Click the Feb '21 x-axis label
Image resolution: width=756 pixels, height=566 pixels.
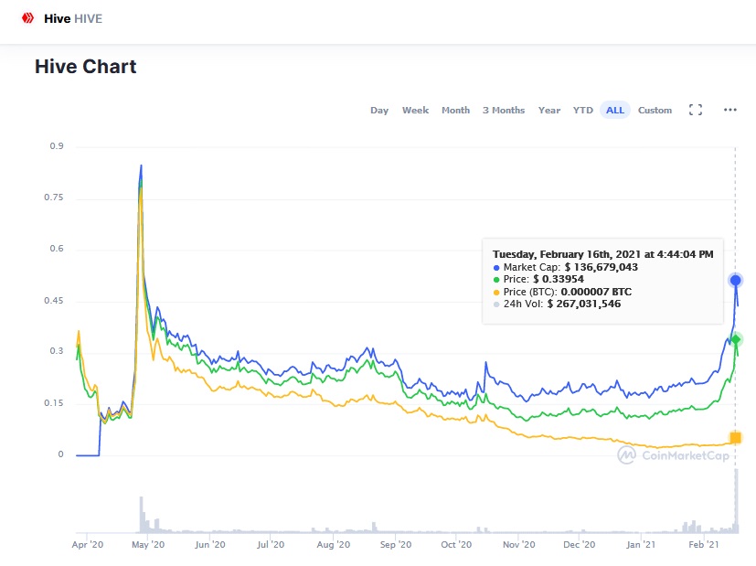(704, 545)
